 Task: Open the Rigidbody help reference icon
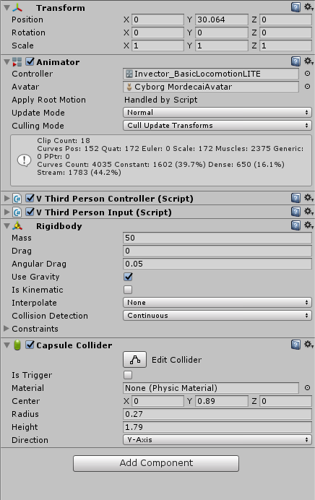point(295,225)
